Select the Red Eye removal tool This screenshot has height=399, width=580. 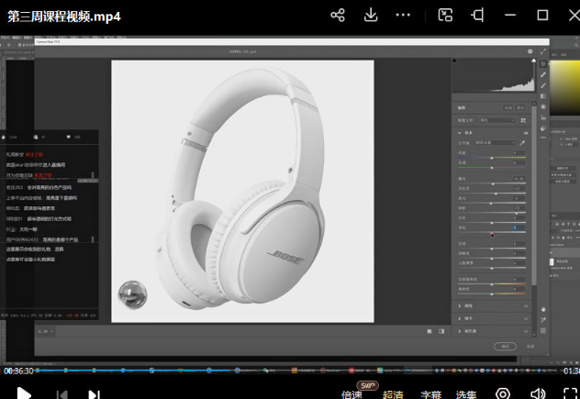[543, 118]
